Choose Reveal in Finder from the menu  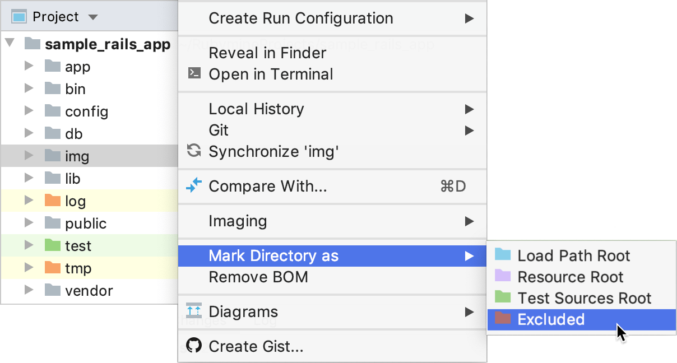[x=267, y=53]
